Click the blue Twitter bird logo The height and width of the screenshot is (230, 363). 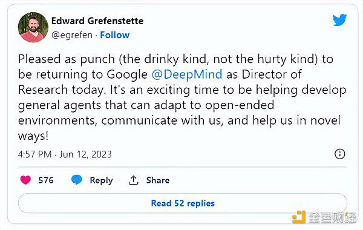339,20
